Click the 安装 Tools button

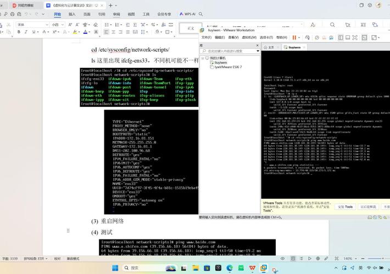tap(345, 207)
